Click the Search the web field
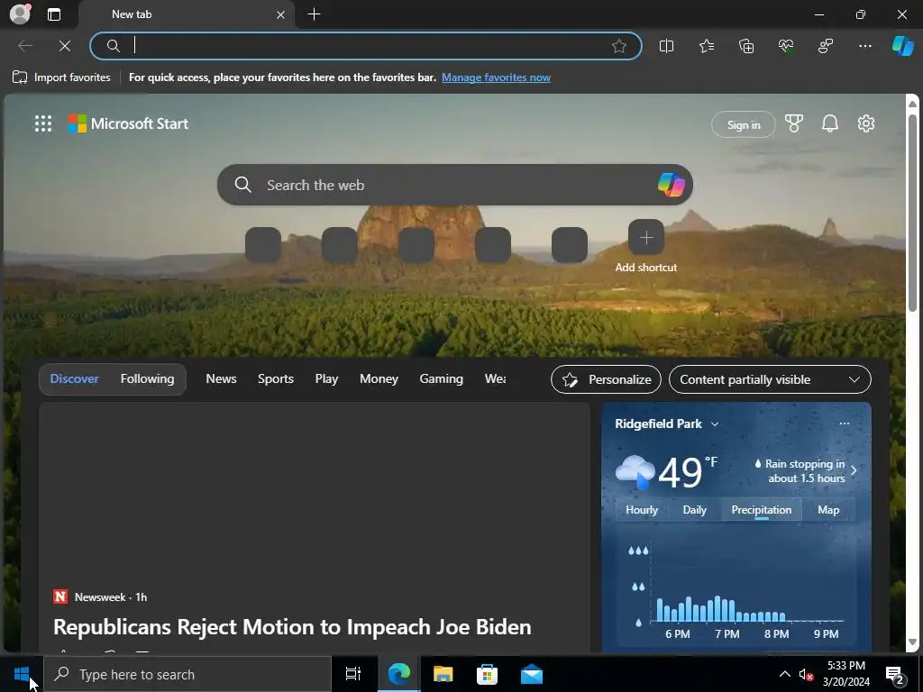This screenshot has height=692, width=923. pos(454,185)
